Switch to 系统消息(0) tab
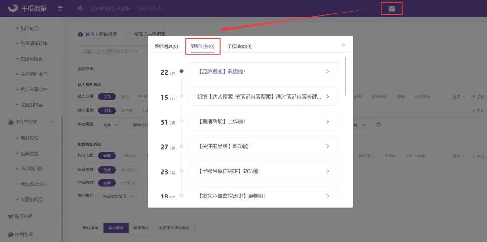Image resolution: width=487 pixels, height=242 pixels. [166, 46]
